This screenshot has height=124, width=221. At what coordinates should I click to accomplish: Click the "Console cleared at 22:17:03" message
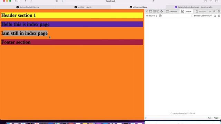pos(183,113)
